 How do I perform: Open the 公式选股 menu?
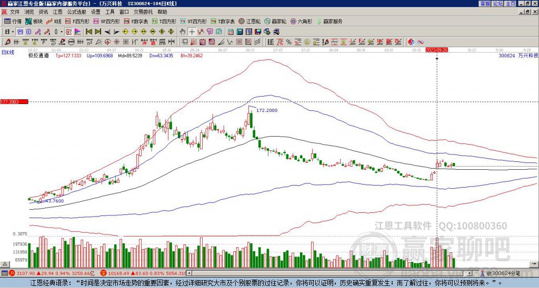pos(76,12)
